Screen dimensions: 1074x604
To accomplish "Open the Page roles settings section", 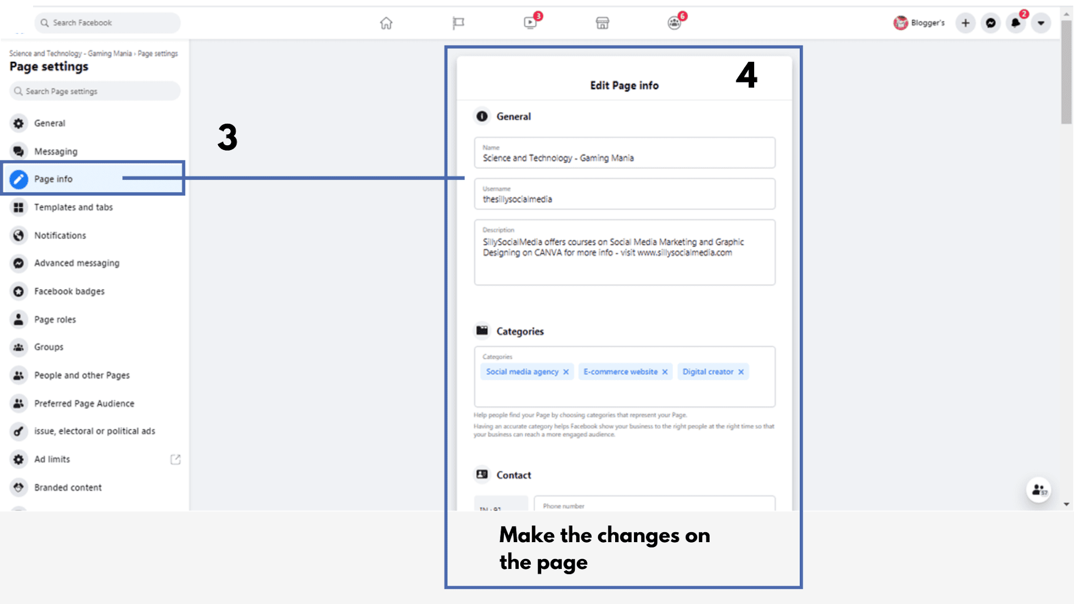I will coord(55,319).
